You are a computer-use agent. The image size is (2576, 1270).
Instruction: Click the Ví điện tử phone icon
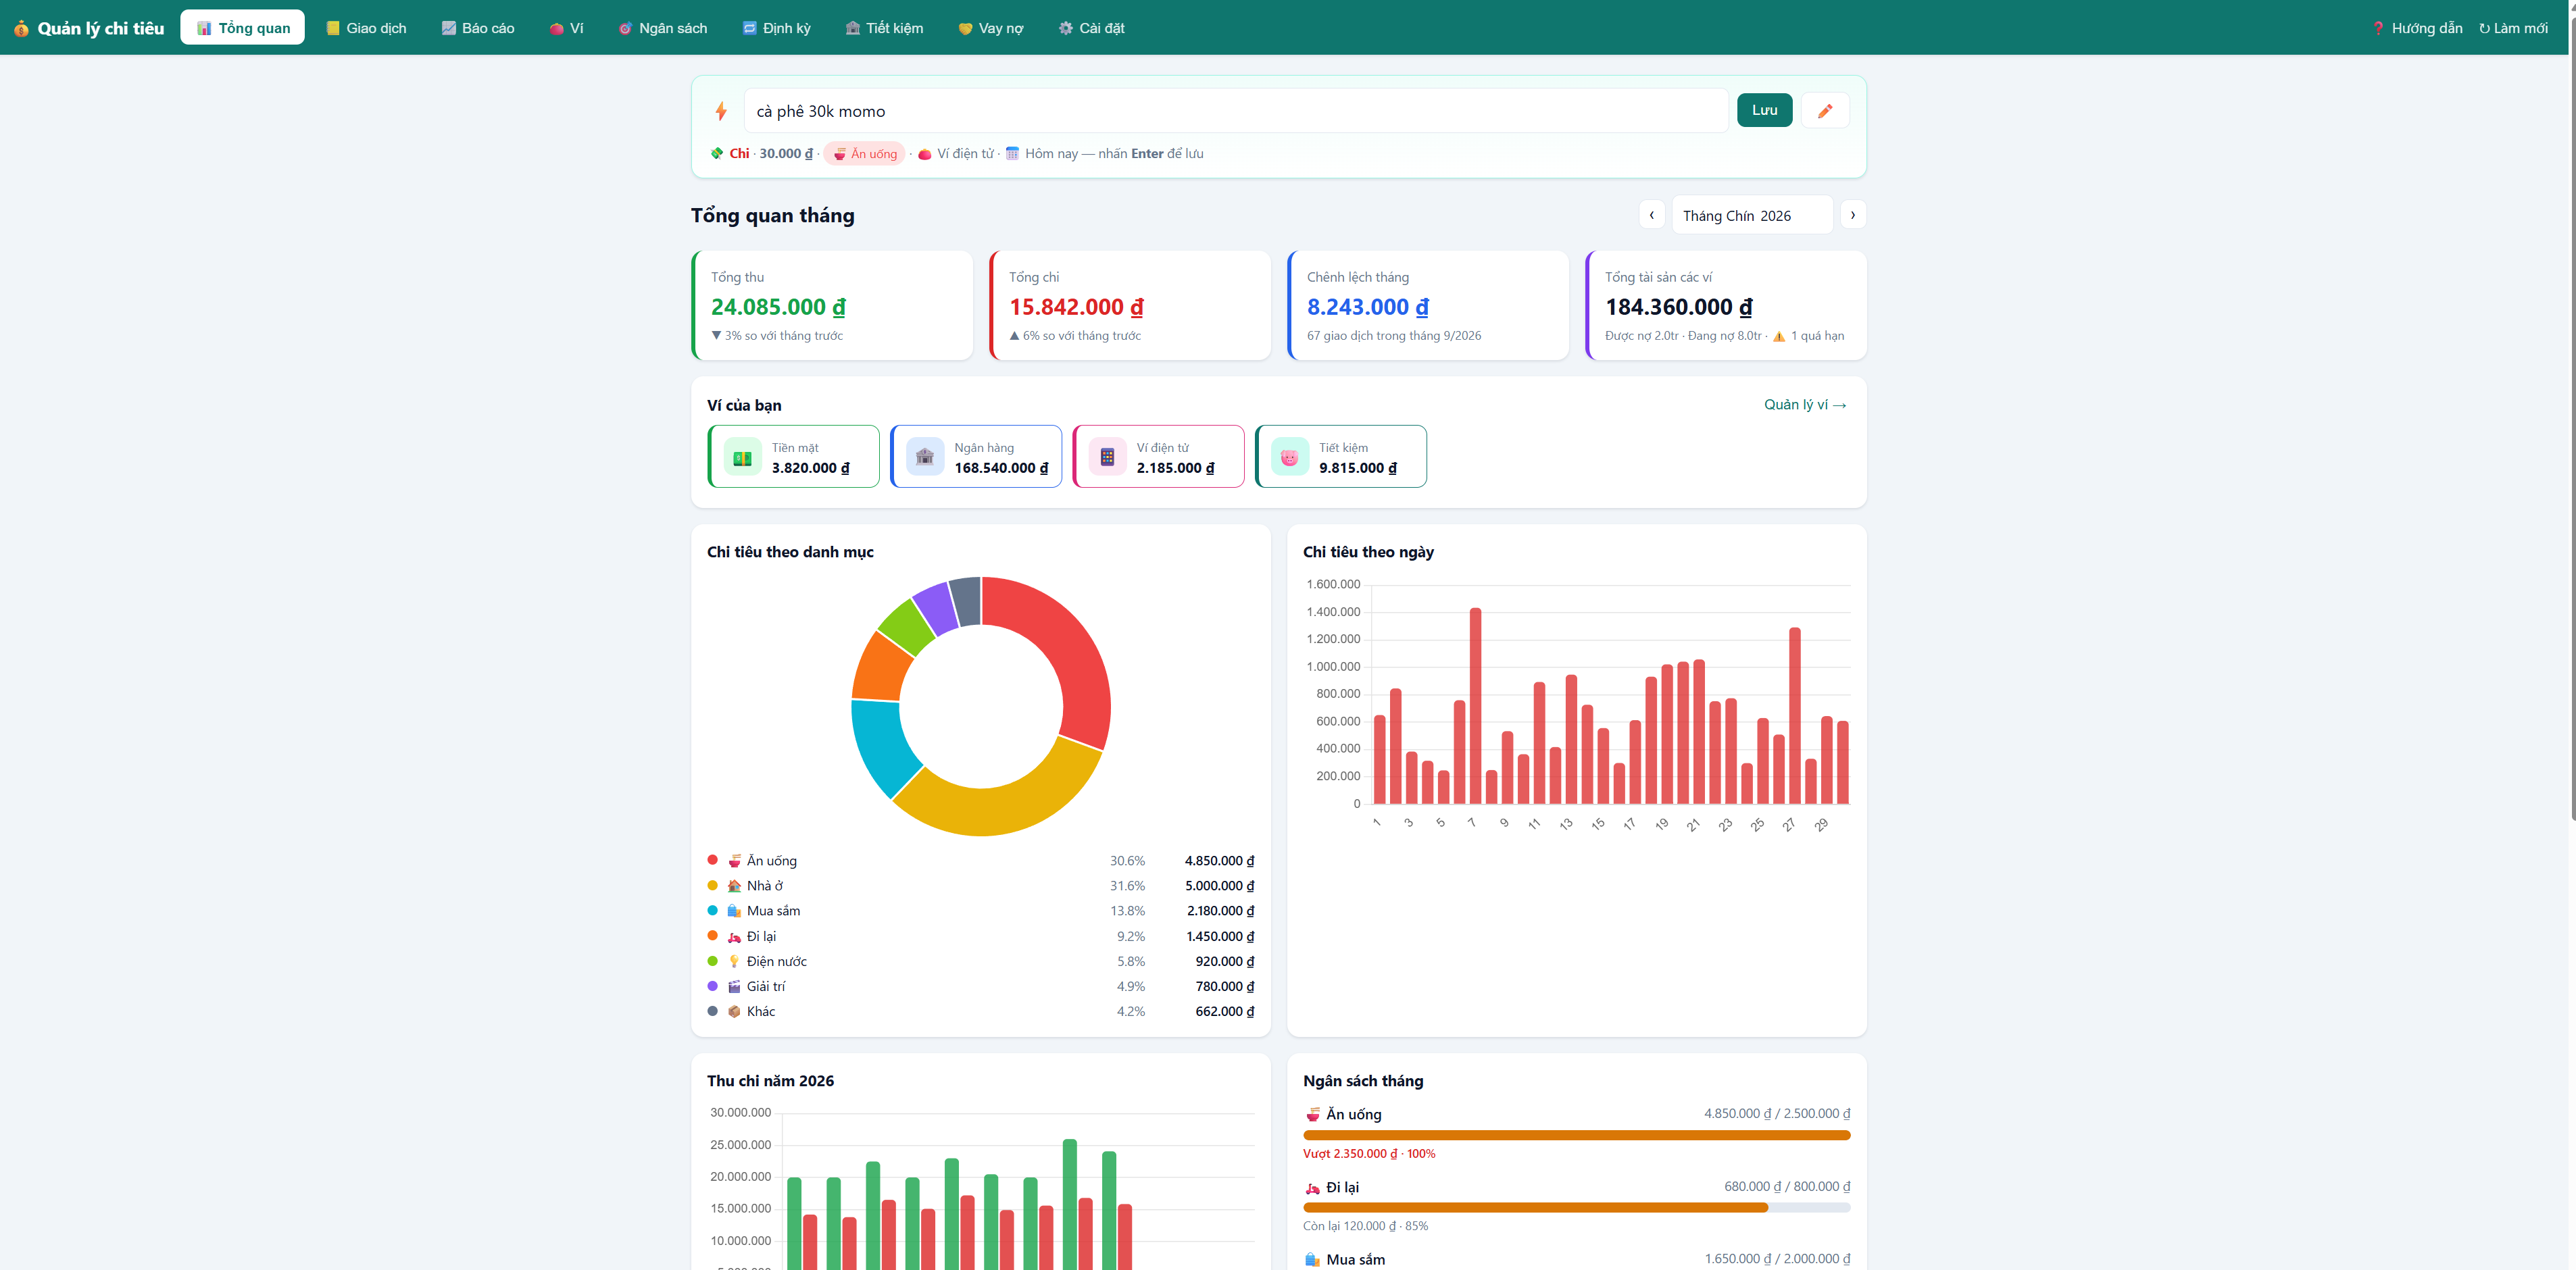(x=1107, y=457)
